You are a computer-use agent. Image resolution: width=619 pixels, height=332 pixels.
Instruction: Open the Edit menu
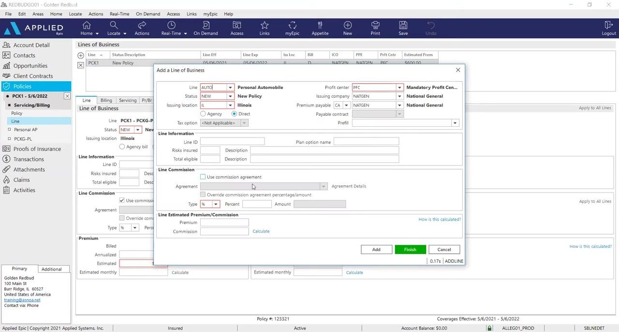click(22, 14)
